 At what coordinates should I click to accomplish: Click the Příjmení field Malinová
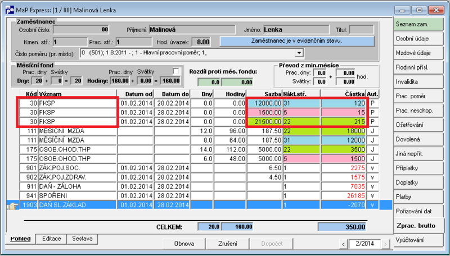[192, 30]
